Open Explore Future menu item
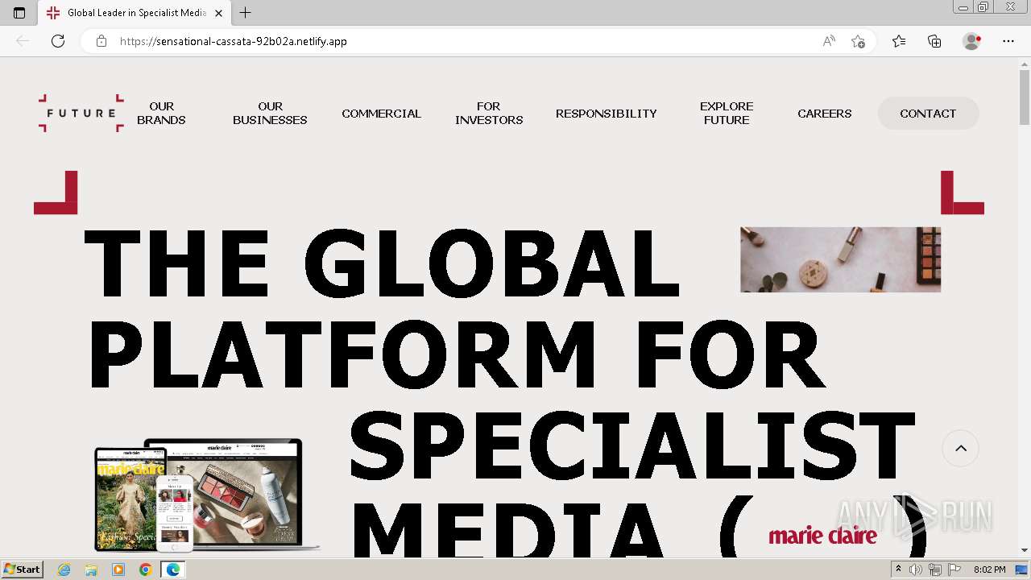Image resolution: width=1031 pixels, height=580 pixels. [x=727, y=113]
